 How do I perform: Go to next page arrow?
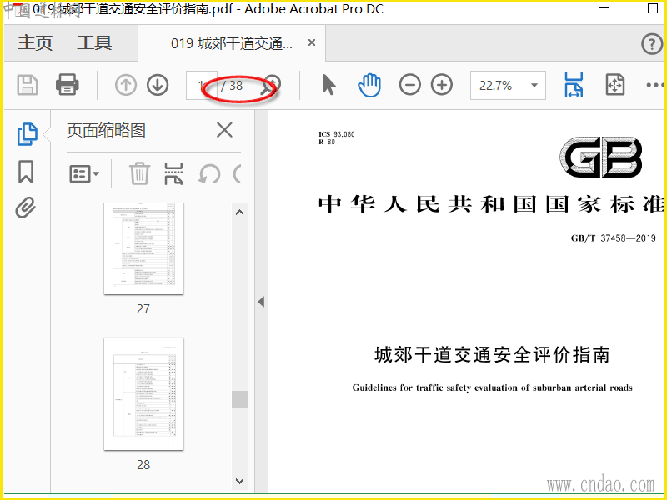coord(158,85)
